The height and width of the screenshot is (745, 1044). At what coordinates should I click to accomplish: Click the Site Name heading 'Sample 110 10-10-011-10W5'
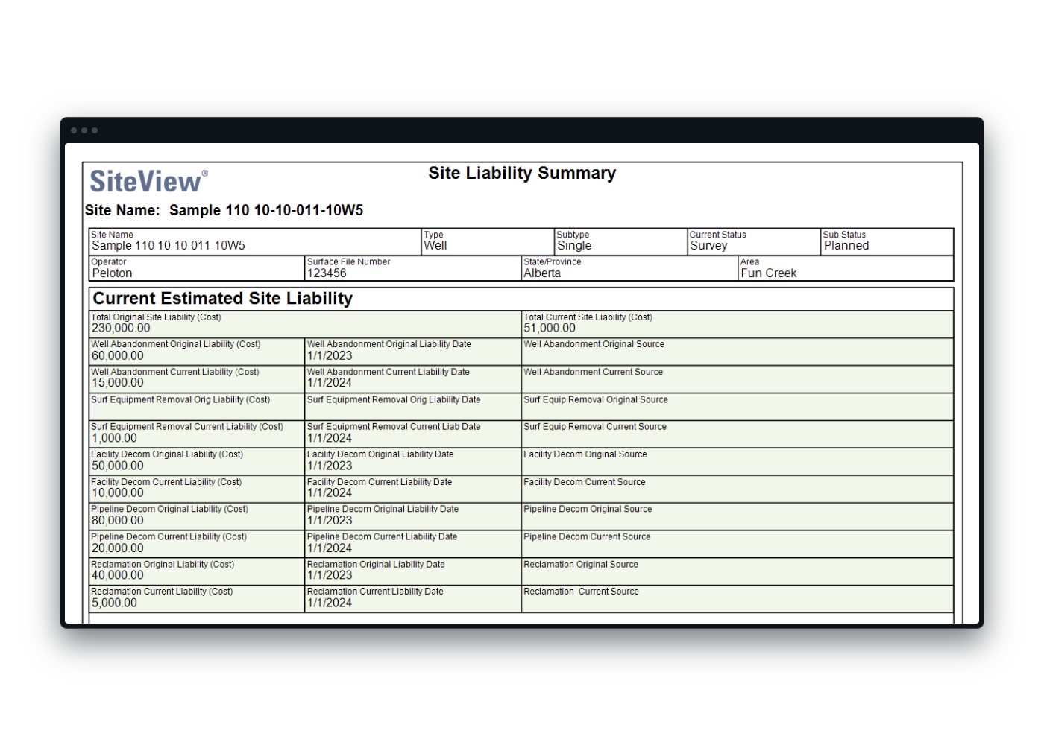(x=266, y=210)
